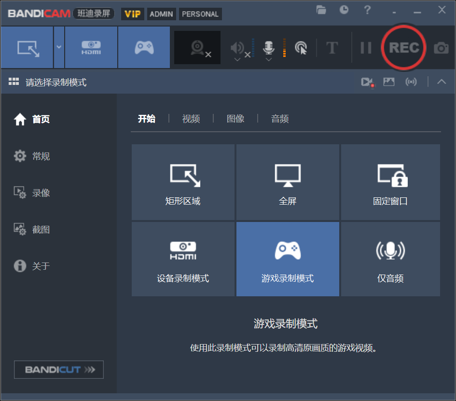The height and width of the screenshot is (401, 456).
Task: Select the 开始 tab
Action: 147,119
